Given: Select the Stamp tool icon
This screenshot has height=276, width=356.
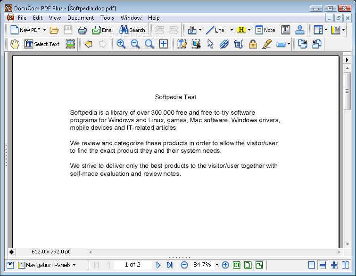Looking at the screenshot, I should click(300, 30).
